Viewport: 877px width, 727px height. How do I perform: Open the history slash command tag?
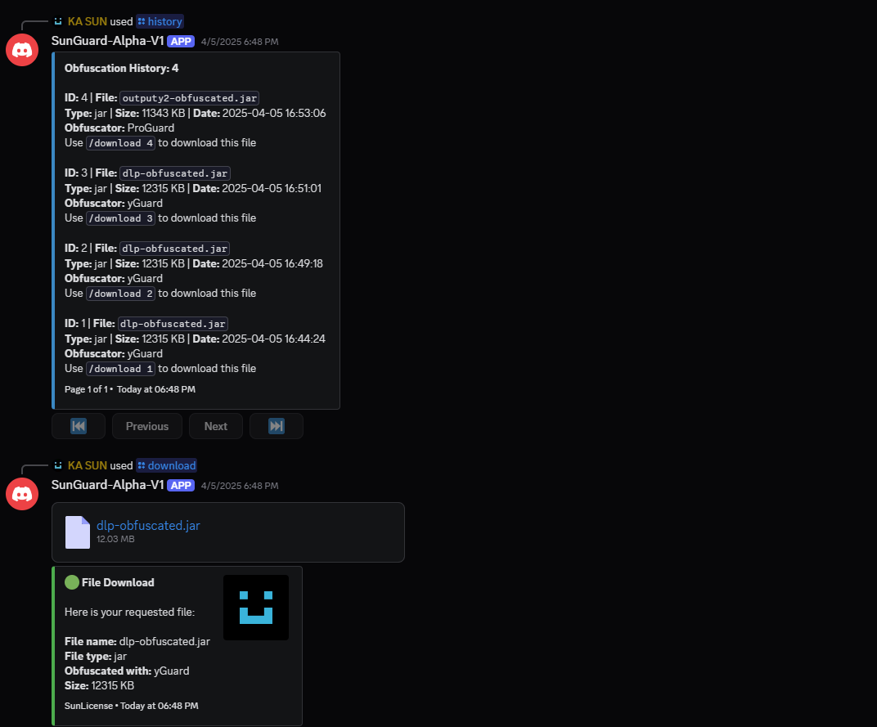pos(160,21)
